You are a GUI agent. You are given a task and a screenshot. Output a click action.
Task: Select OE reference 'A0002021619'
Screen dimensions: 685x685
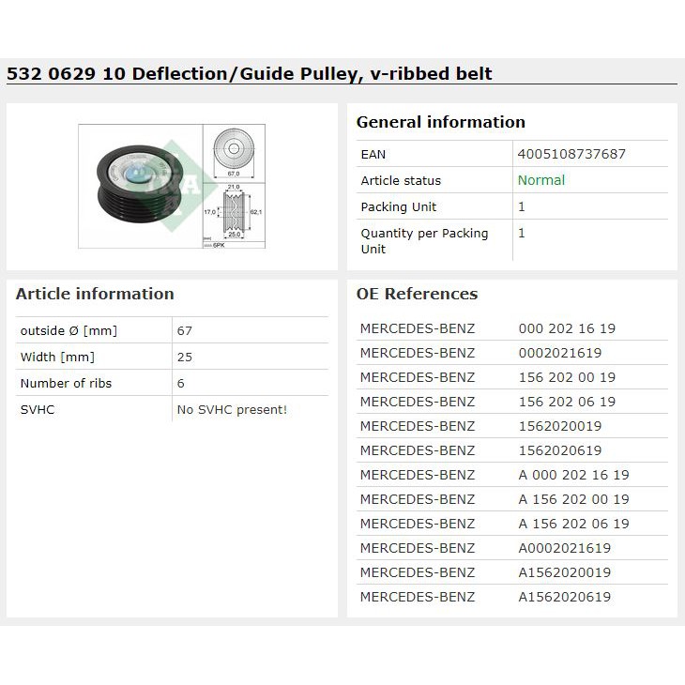(565, 548)
